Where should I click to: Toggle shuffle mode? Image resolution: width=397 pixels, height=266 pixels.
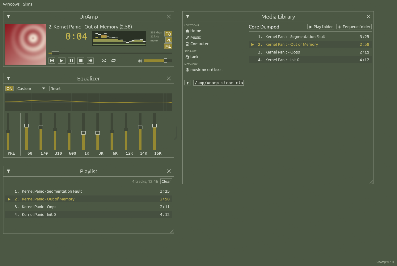[104, 61]
